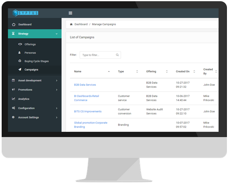Click the Syptus logo
The image size is (229, 183).
click(x=25, y=13)
